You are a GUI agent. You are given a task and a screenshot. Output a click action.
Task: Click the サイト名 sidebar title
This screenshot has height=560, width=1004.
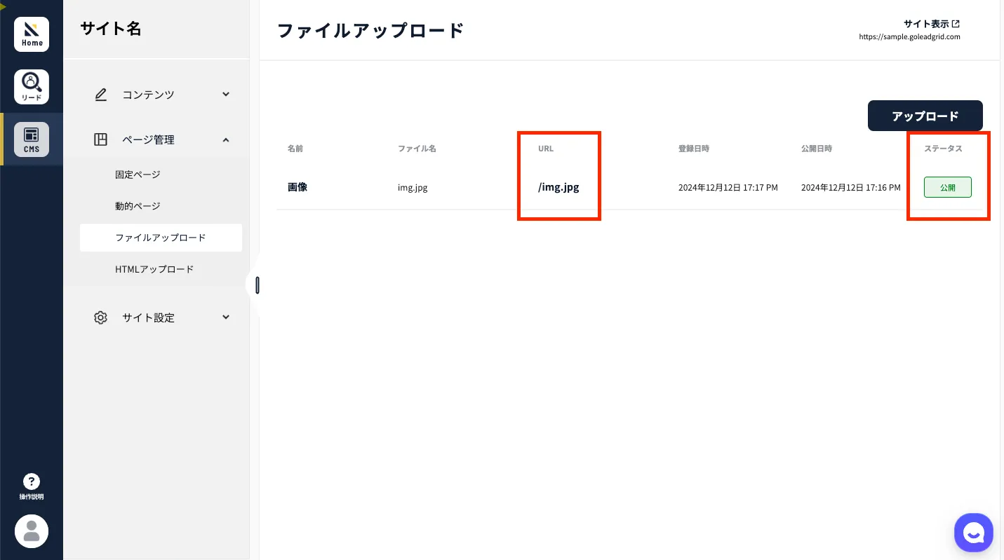111,29
